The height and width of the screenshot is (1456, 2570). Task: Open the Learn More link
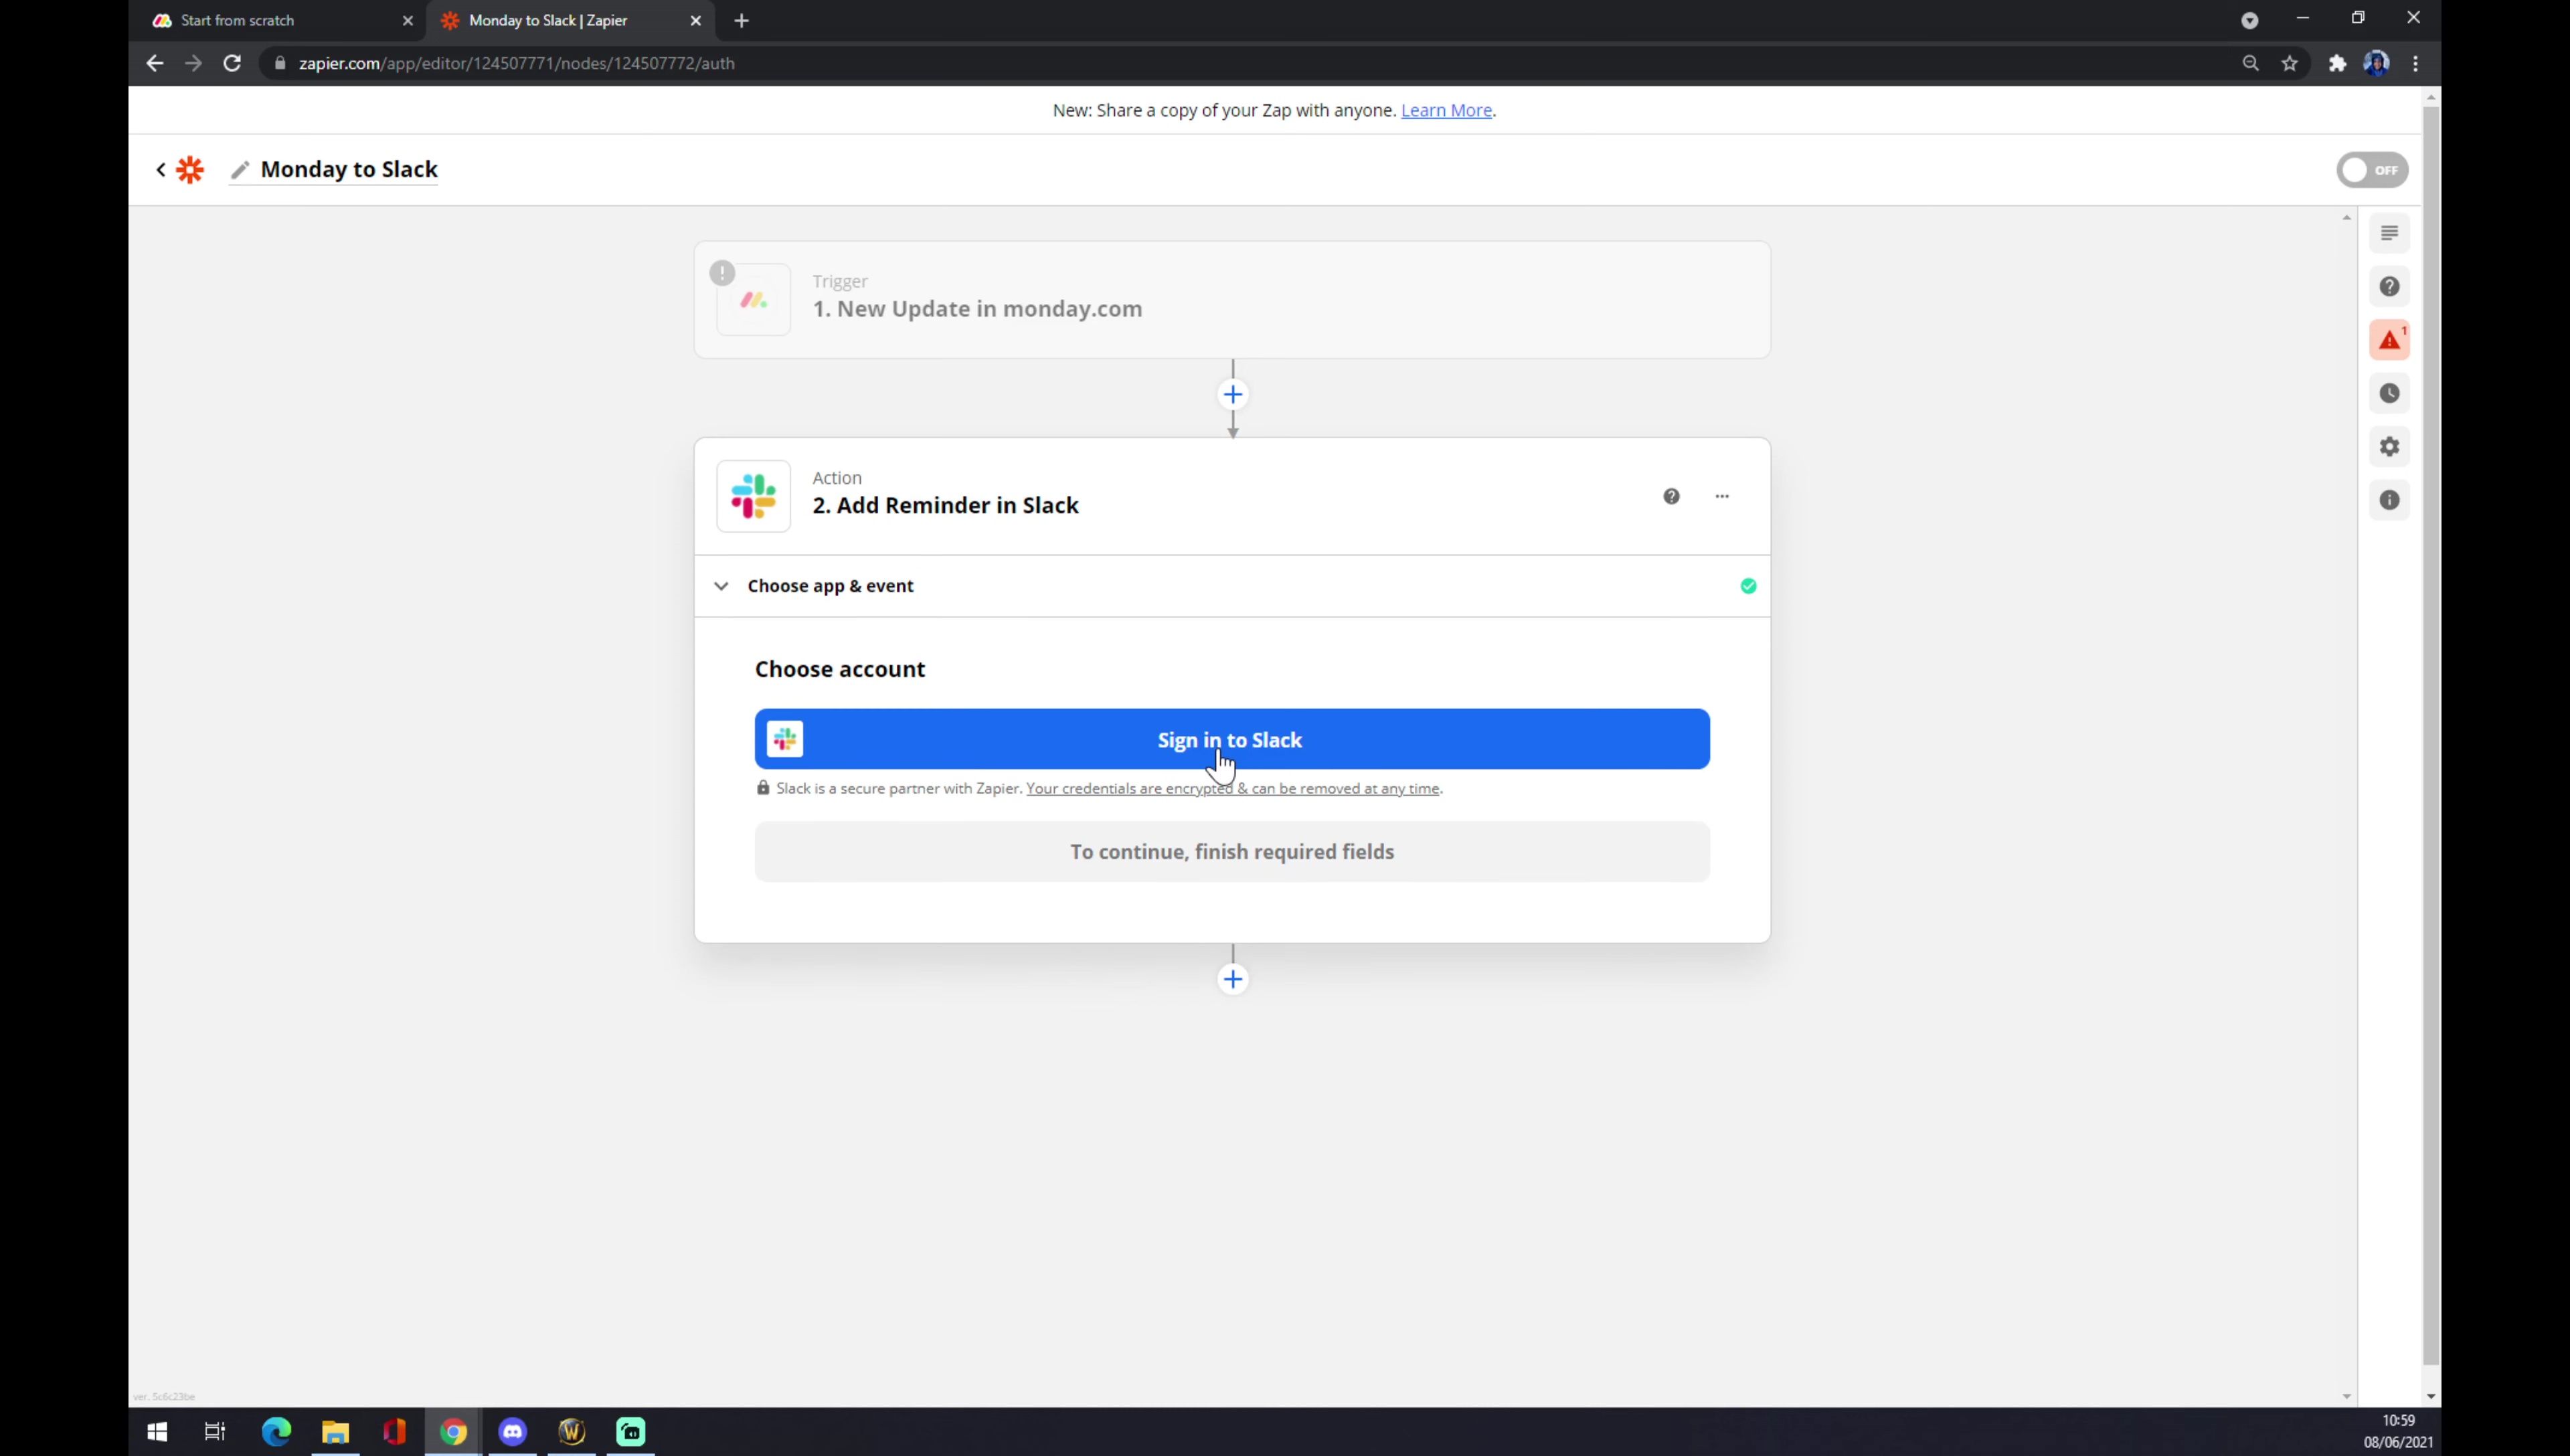(1446, 110)
